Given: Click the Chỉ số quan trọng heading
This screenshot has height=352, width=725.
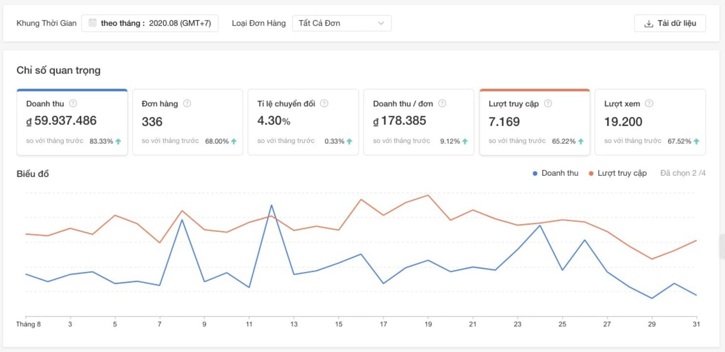Looking at the screenshot, I should pyautogui.click(x=59, y=70).
